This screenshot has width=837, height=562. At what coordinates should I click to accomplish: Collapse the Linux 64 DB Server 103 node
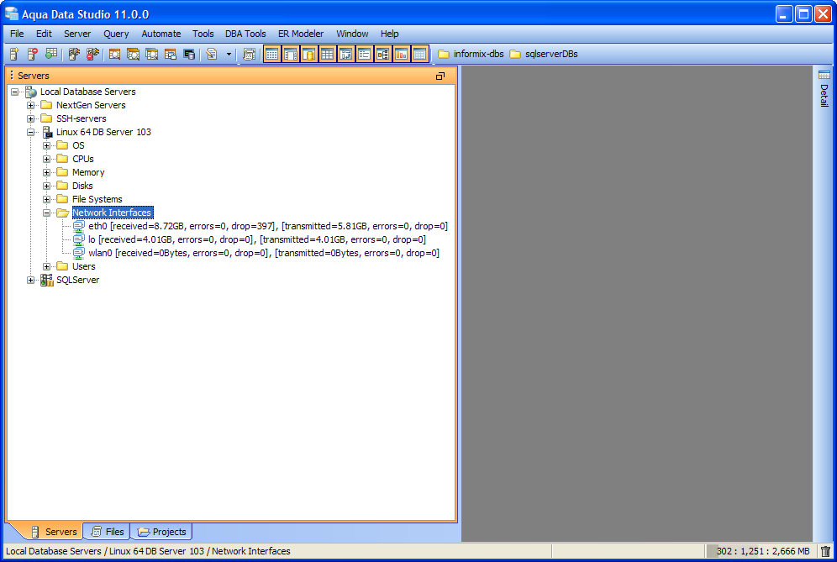tap(31, 132)
